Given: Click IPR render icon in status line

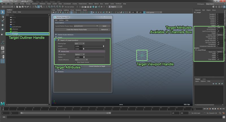Looking at the screenshot, I should 88,7.
